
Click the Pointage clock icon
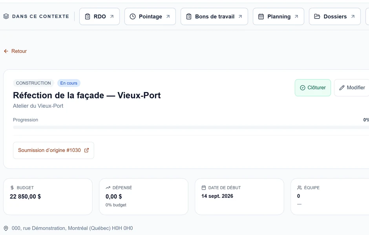click(133, 16)
